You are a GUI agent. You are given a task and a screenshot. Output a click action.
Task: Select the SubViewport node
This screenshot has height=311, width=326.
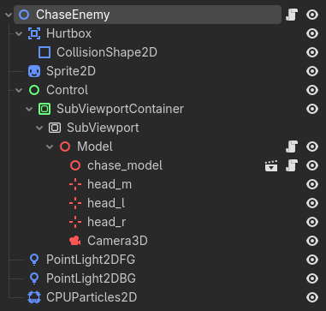[x=103, y=128]
